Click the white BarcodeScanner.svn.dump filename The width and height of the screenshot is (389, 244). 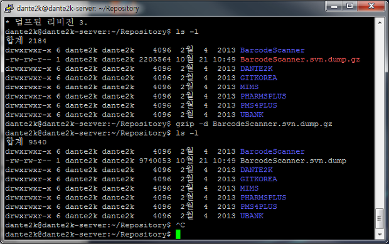click(x=293, y=161)
